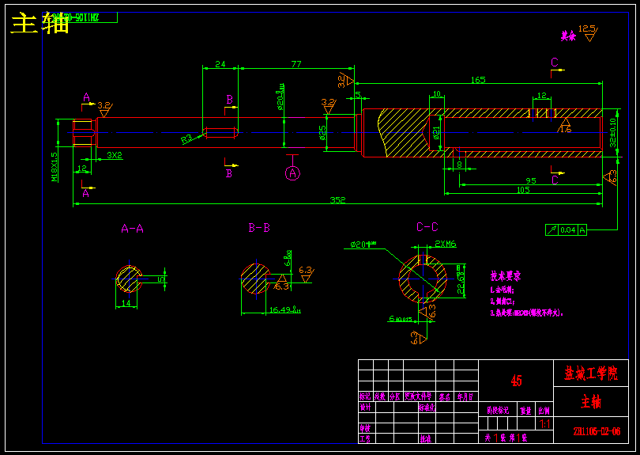Click material 45 in title block

[x=516, y=381]
